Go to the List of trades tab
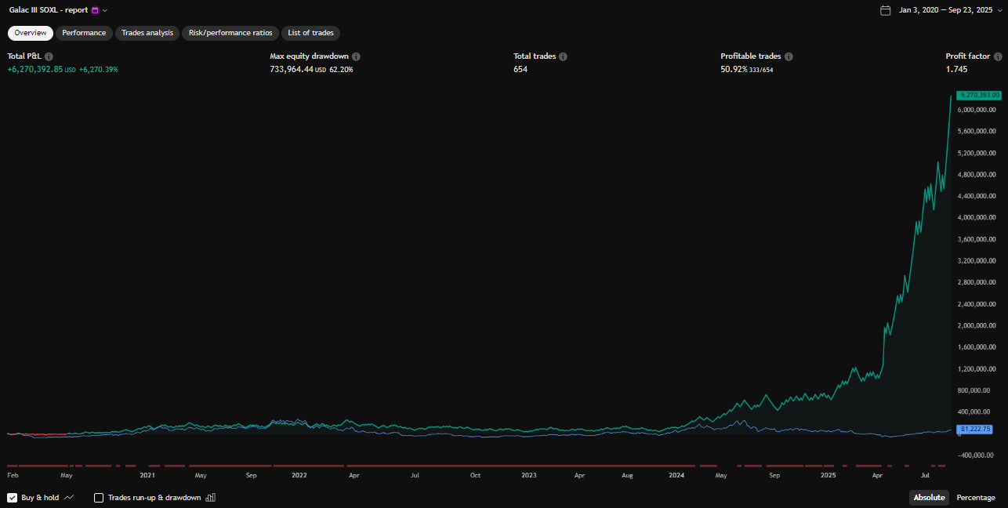Screen dimensions: 1008x508 [310, 33]
